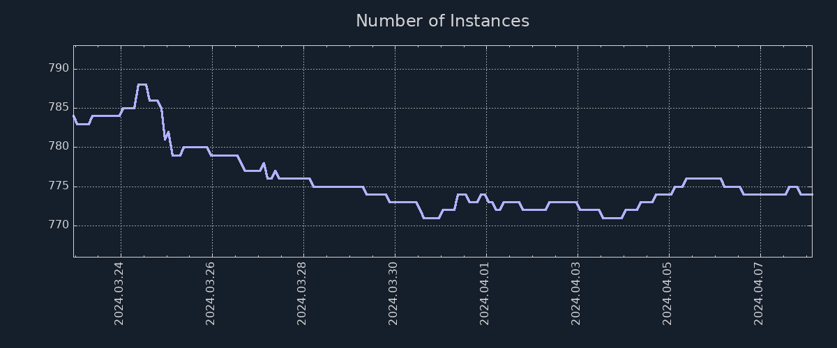Pick the 2024.03.30 x-axis date label
Image resolution: width=837 pixels, height=348 pixels.
393,293
